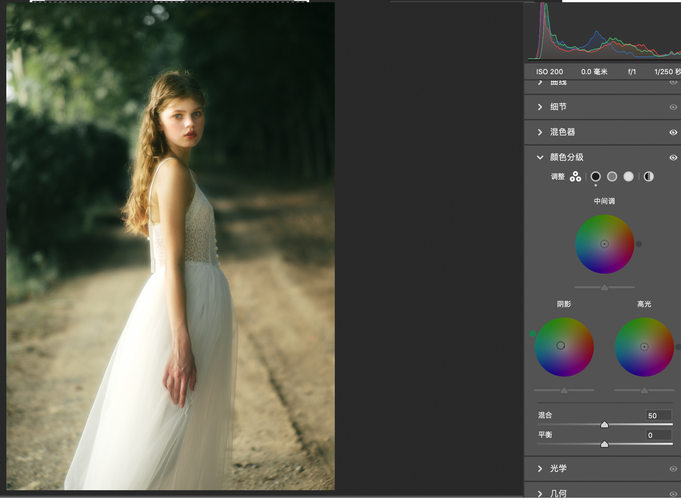Collapse the 颜色分级 panel
The height and width of the screenshot is (500, 681).
click(x=540, y=158)
